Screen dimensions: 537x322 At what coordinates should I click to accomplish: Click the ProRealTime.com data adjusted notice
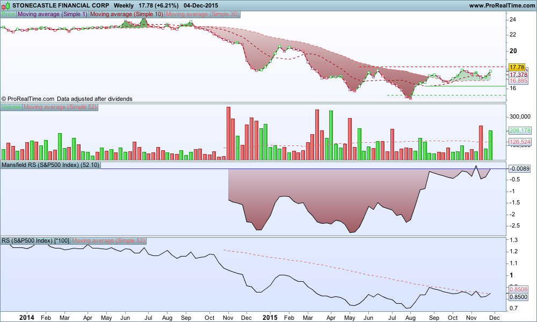67,99
